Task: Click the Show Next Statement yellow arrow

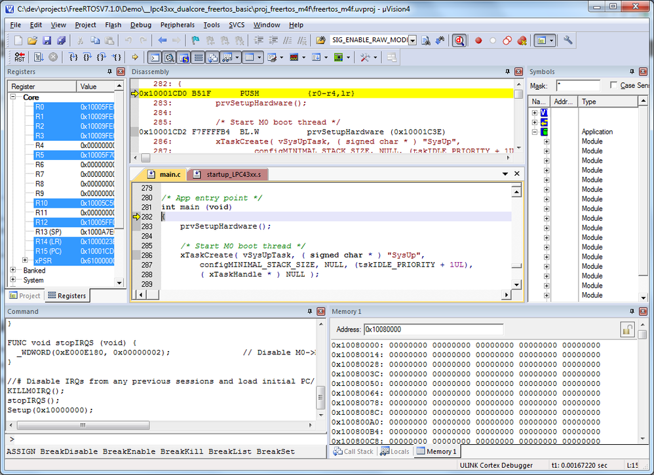Action: [134, 57]
